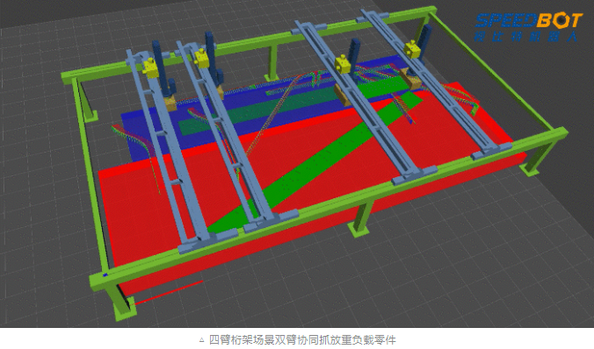
Task: Select the yellow carriage on the leftmost gantry arm
Action: [150, 68]
